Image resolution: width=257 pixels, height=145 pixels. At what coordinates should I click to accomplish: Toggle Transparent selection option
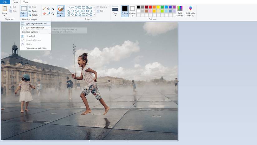click(x=36, y=48)
